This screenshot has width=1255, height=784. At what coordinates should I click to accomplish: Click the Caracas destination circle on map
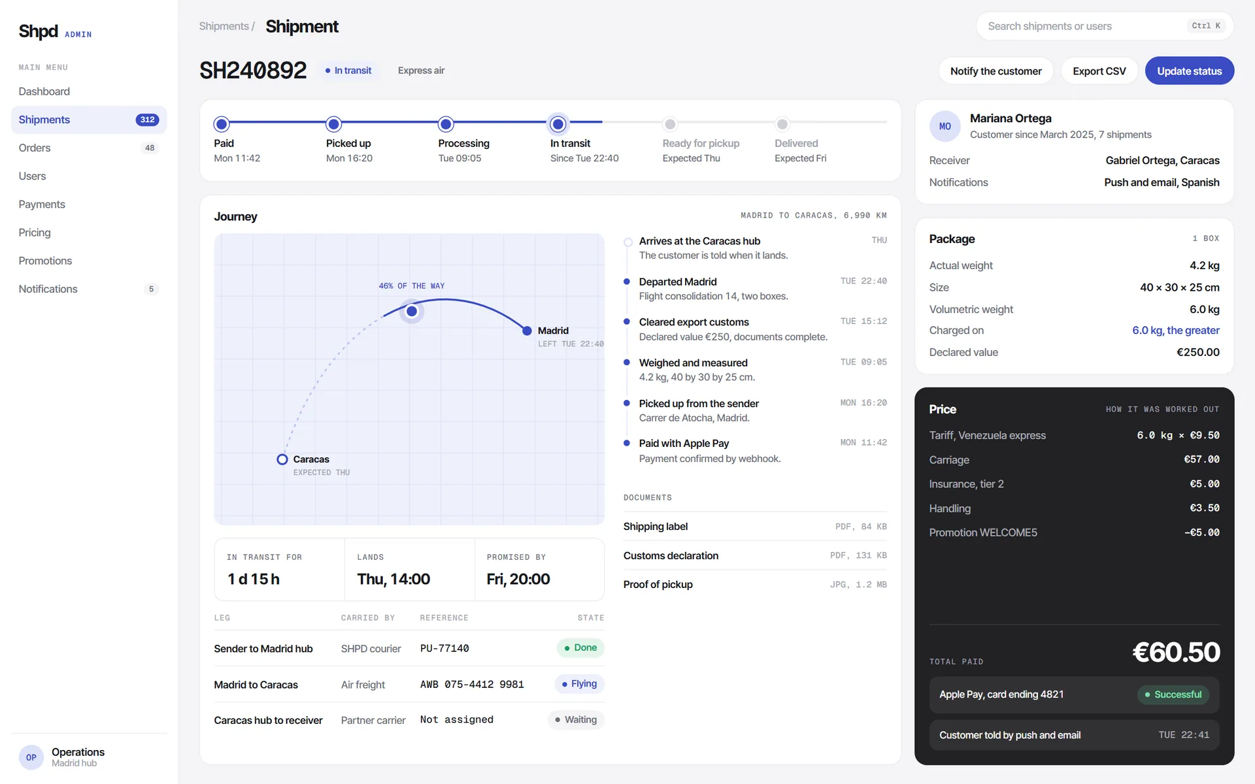(x=282, y=459)
